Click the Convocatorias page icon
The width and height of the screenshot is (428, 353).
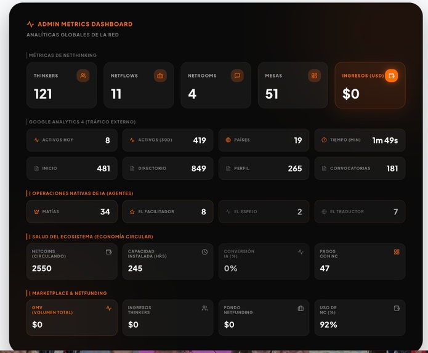point(324,168)
